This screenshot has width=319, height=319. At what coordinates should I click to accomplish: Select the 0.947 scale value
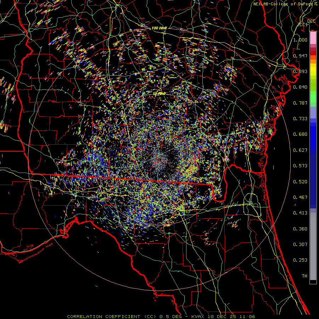coord(300,56)
